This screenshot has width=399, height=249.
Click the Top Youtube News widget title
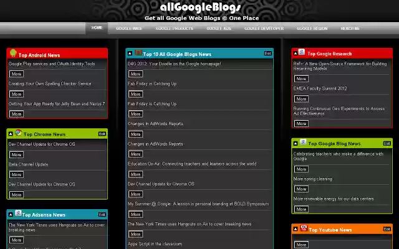tap(330, 230)
